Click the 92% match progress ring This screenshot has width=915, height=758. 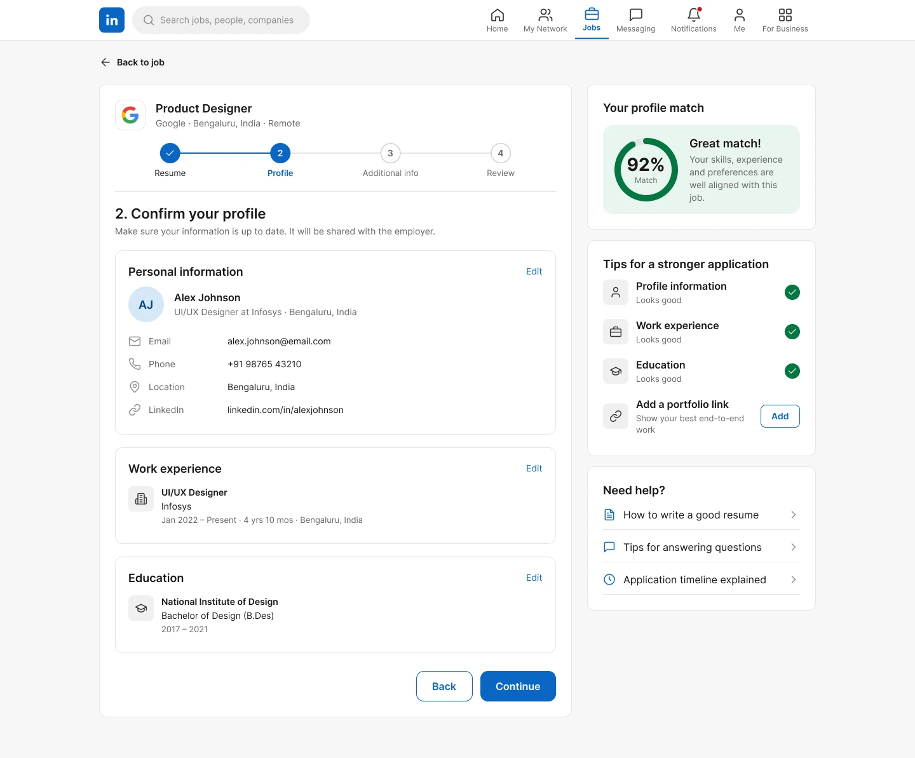point(646,170)
